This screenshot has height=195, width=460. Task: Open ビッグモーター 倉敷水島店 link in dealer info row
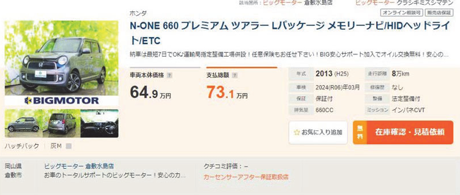(79, 166)
